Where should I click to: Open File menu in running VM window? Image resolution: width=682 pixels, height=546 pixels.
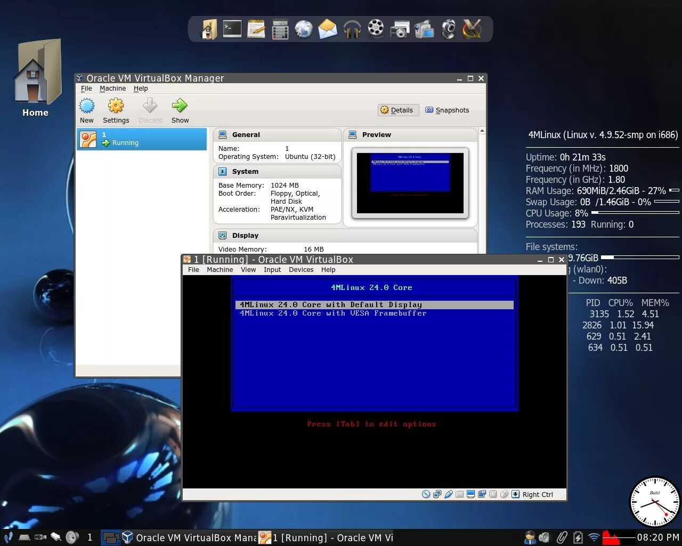193,270
